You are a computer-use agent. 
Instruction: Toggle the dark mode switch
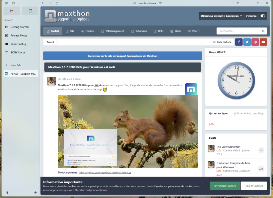point(263,16)
